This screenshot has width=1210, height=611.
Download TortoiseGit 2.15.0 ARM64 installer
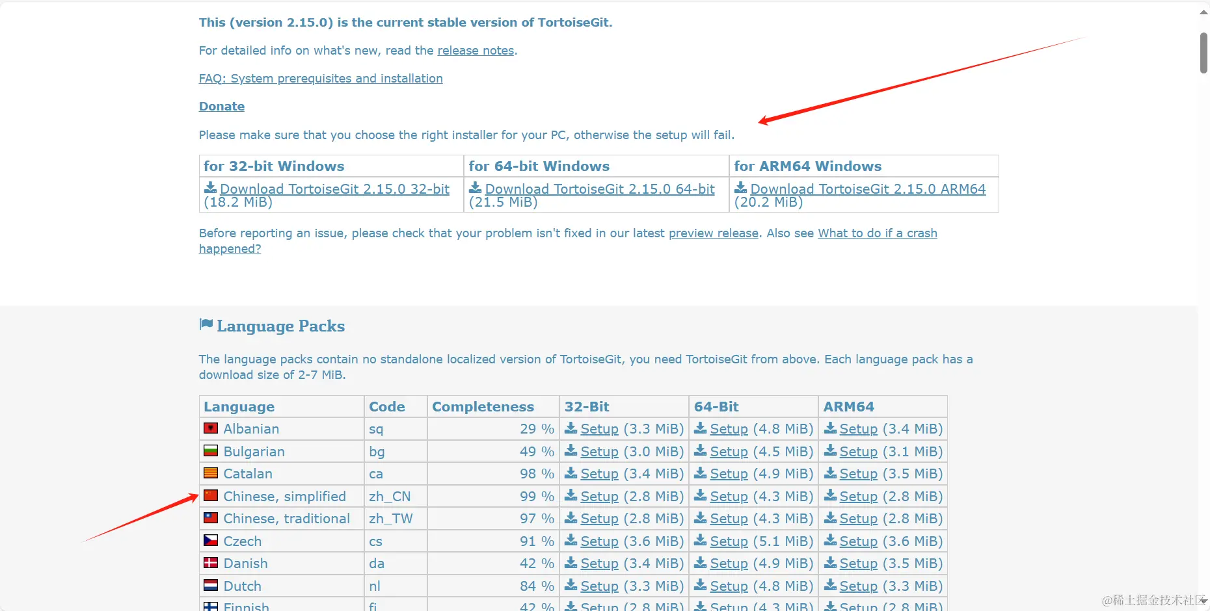pyautogui.click(x=868, y=189)
